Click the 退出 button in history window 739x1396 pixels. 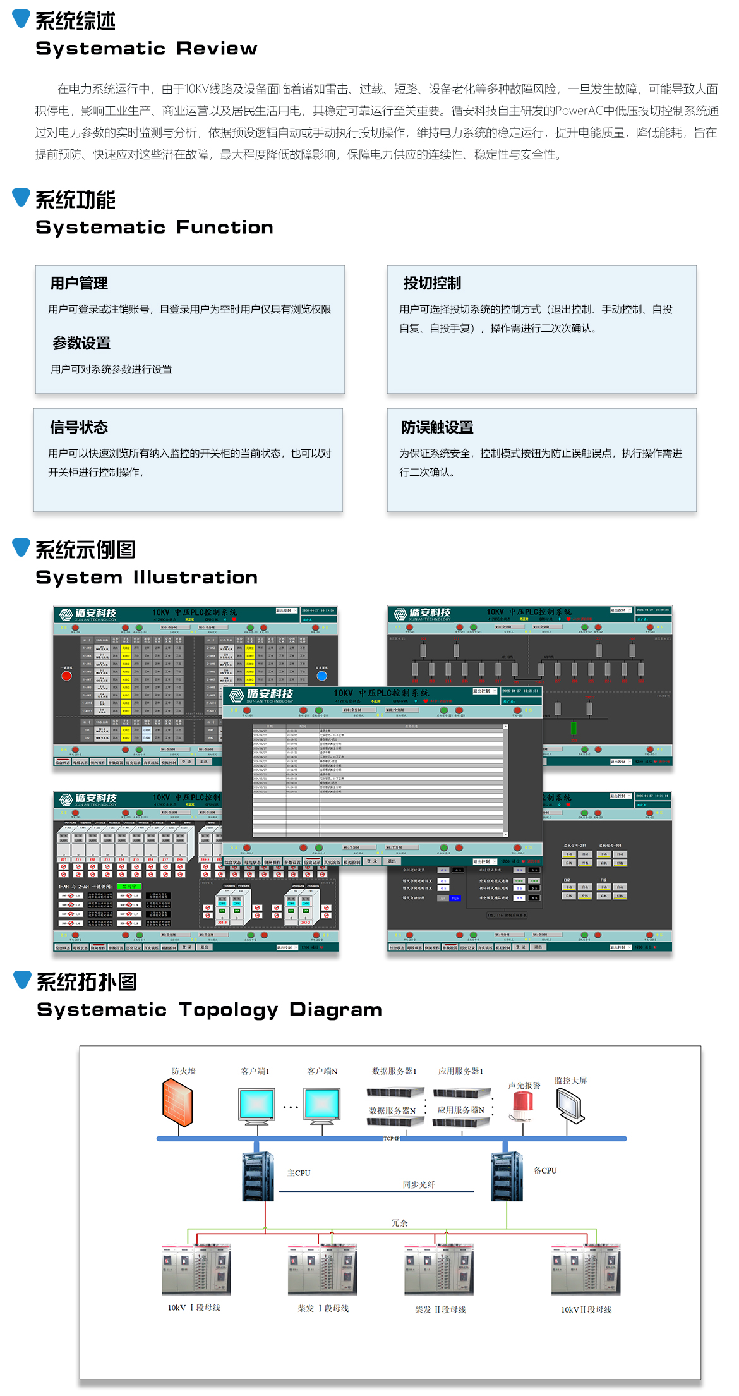(392, 861)
